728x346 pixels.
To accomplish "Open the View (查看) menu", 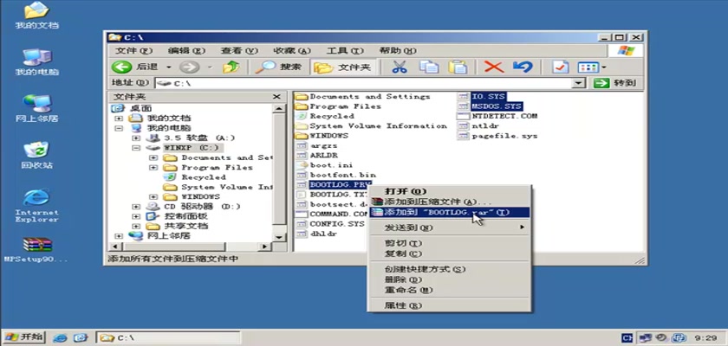I will tap(239, 50).
